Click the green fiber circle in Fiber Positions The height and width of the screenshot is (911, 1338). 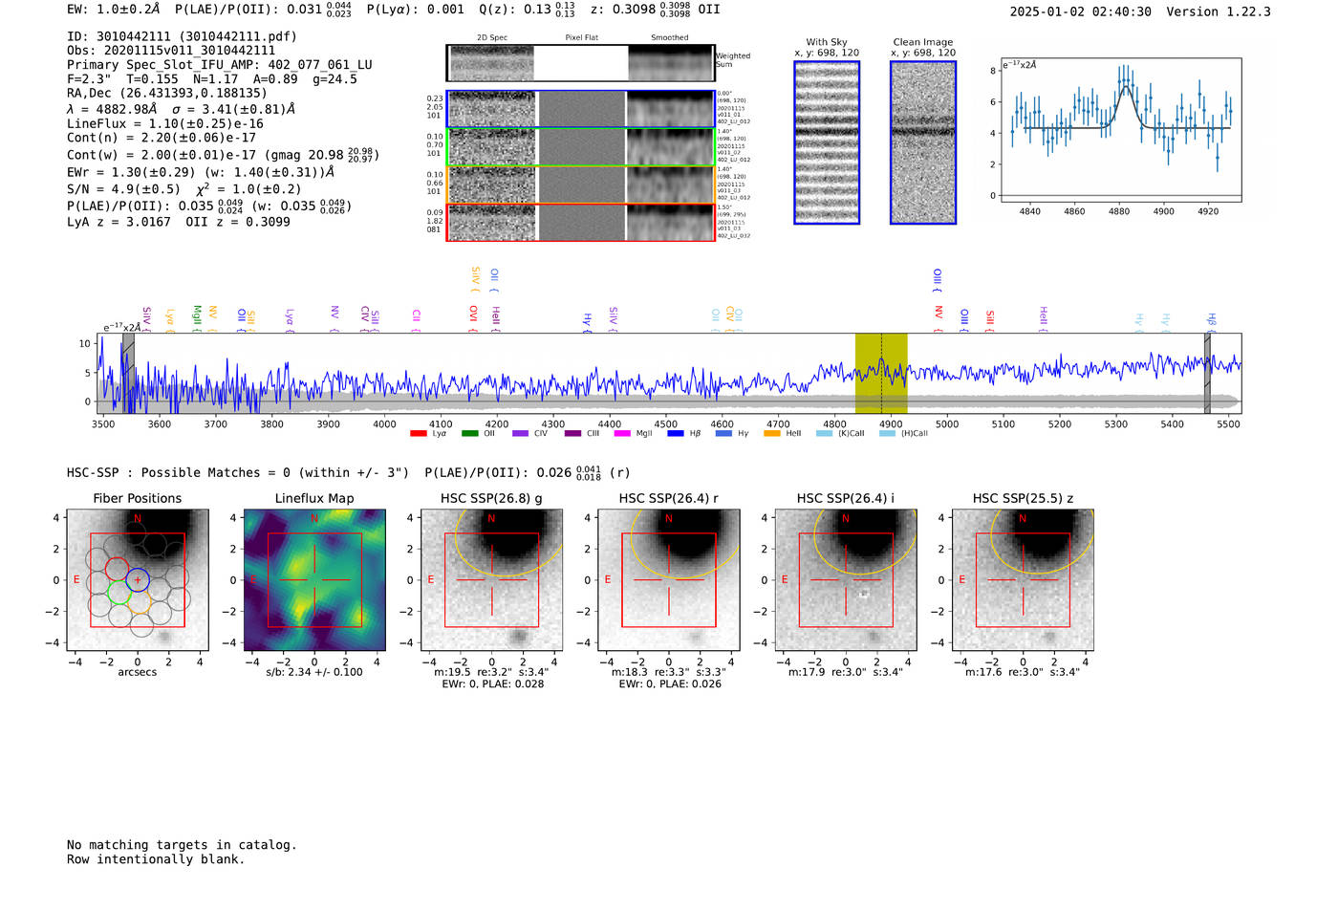coord(119,592)
